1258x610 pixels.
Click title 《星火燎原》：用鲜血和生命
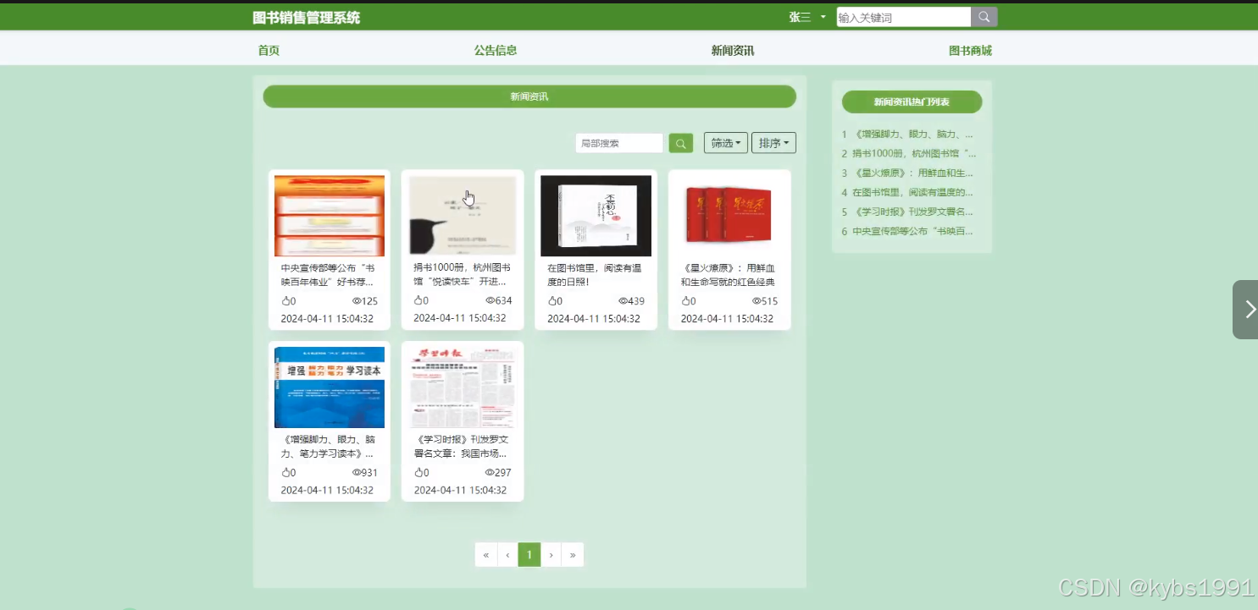click(x=729, y=275)
